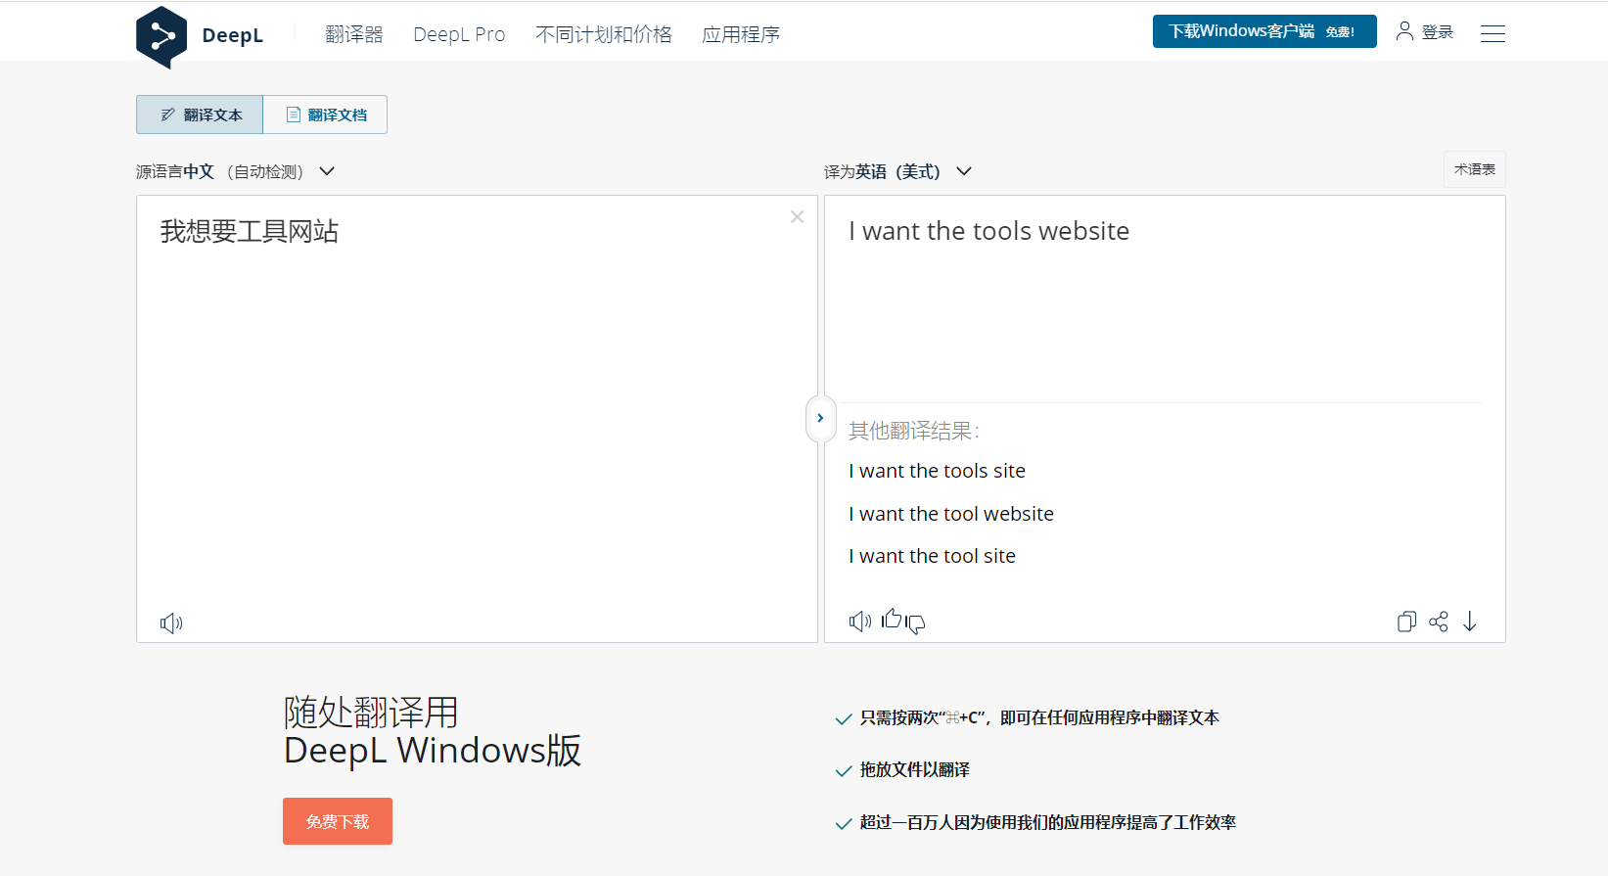Play source text audio speaker icon

(171, 622)
